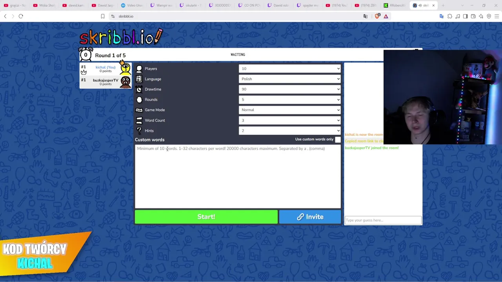Click the Players setting icon
Screen dimensions: 502x282
click(139, 69)
